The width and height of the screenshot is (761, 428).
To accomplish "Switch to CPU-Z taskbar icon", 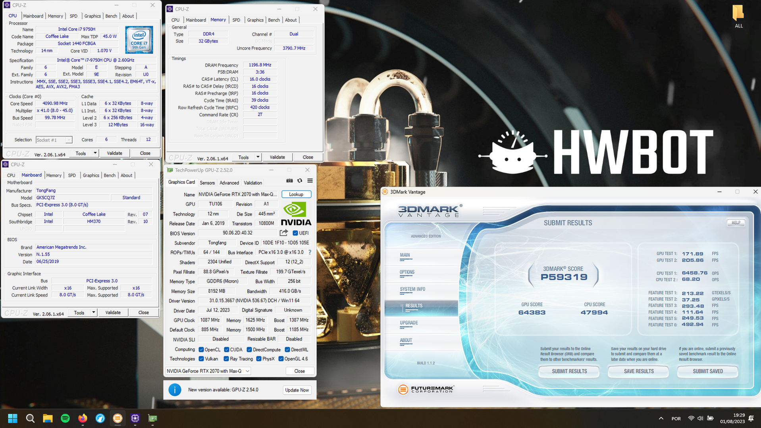I will pos(135,418).
